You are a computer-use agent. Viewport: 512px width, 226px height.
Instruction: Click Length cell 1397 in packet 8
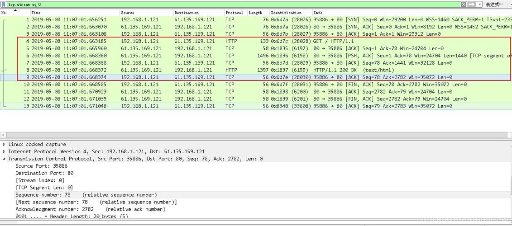[x=263, y=70]
